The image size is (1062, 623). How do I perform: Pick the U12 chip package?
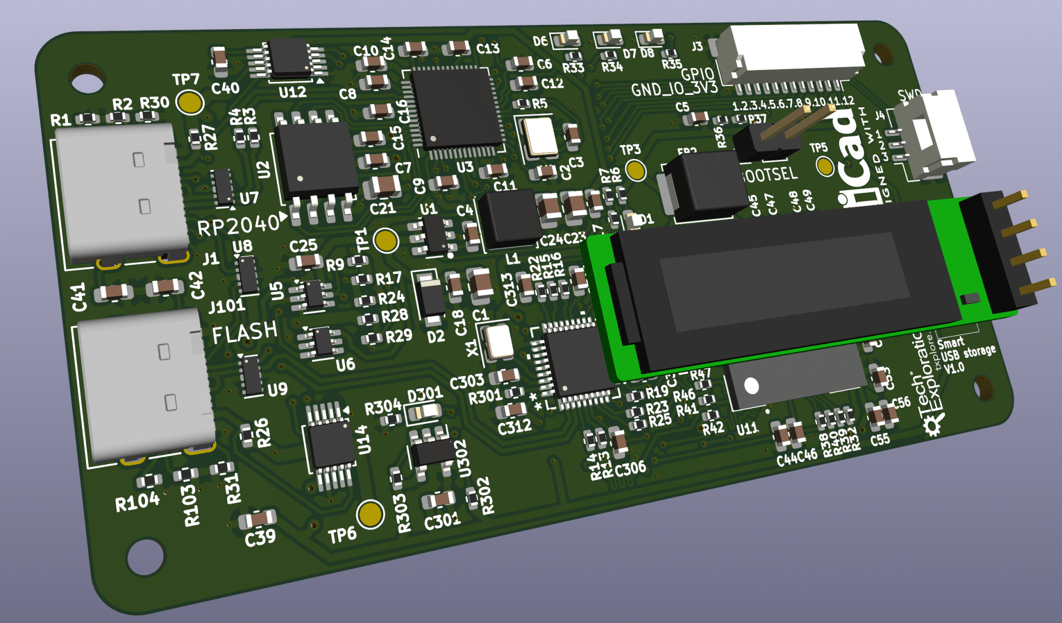289,58
